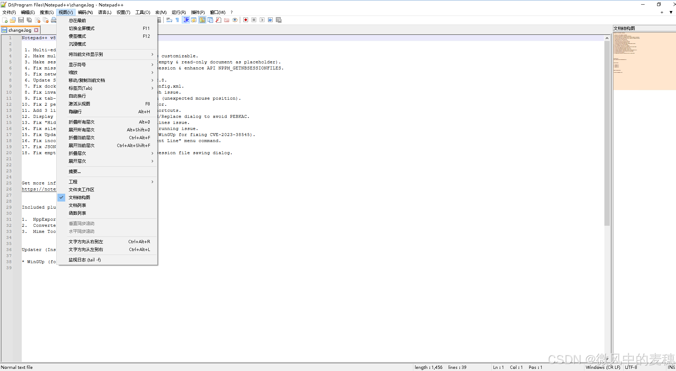Open the Function List toolbar icon
This screenshot has width=676, height=371.
218,20
